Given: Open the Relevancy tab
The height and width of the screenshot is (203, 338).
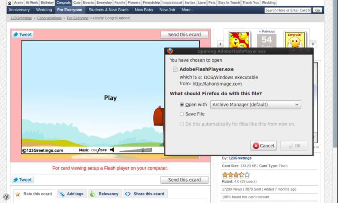Looking at the screenshot, I should [x=105, y=194].
